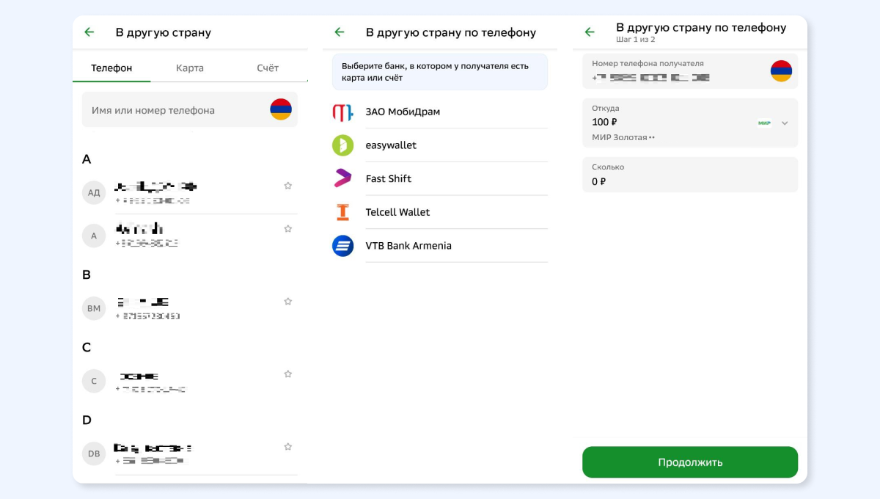Viewport: 880px width, 499px height.
Task: Switch to the Карта tab
Action: click(x=190, y=68)
